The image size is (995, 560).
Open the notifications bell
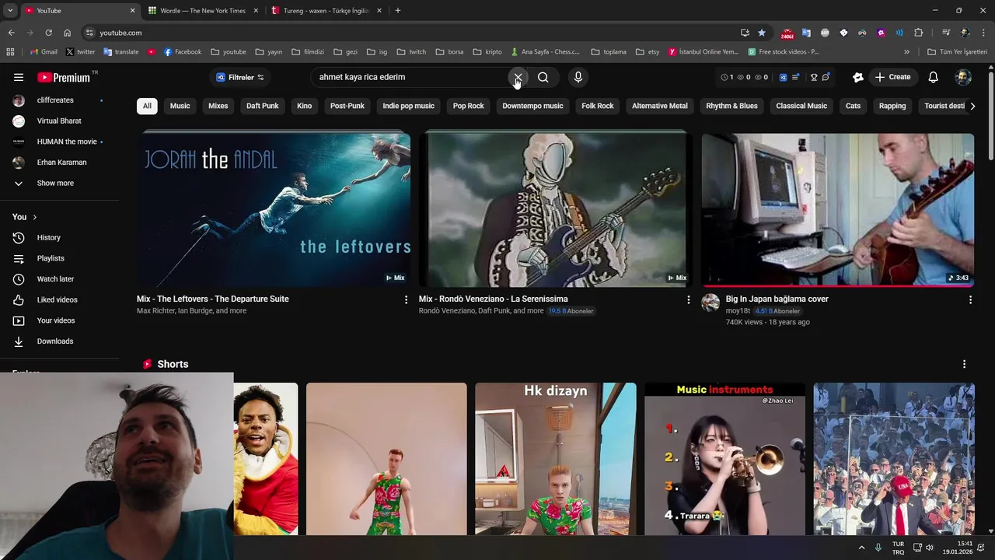coord(934,77)
